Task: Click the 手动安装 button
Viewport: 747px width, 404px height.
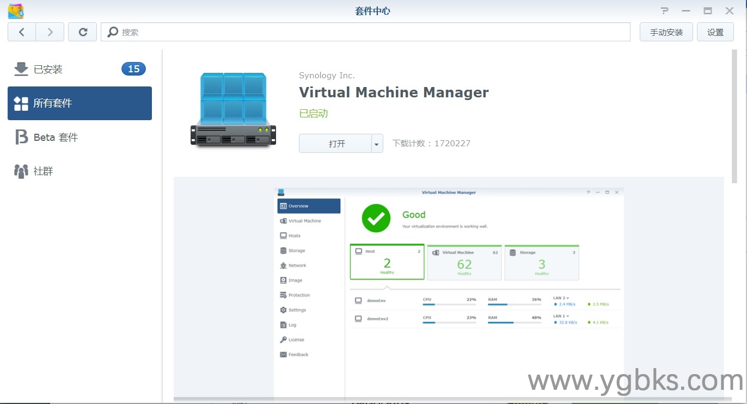Action: [666, 32]
